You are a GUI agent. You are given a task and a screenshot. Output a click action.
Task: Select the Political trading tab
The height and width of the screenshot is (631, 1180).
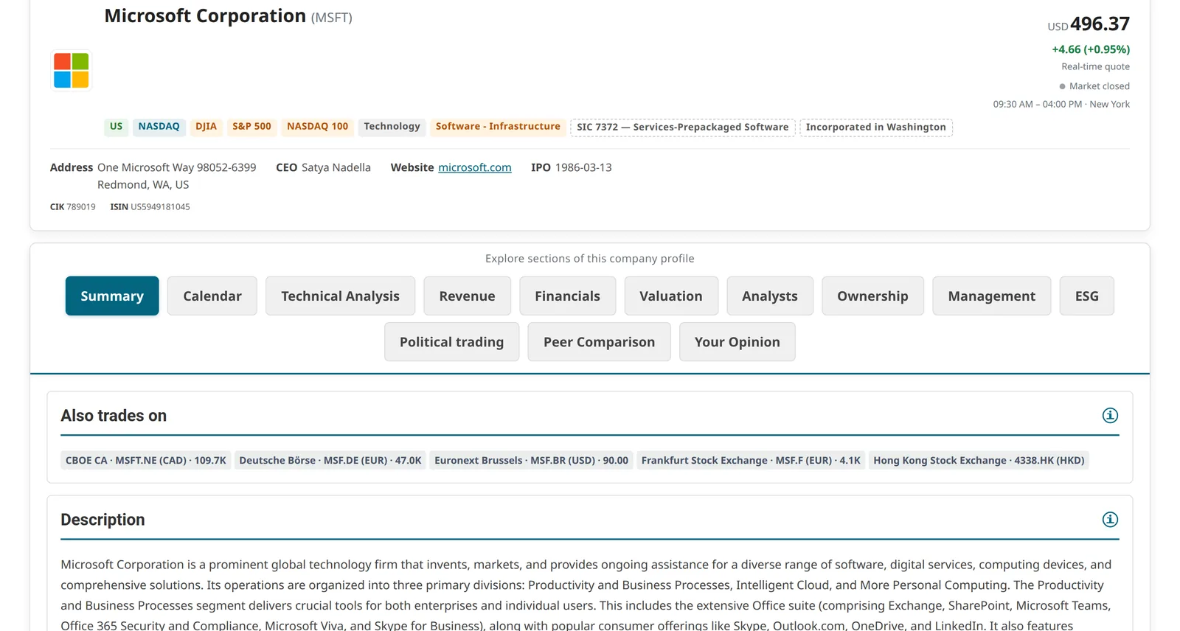(x=451, y=341)
